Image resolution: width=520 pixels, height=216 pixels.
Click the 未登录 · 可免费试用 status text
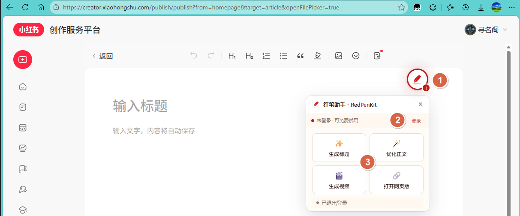[x=337, y=121]
